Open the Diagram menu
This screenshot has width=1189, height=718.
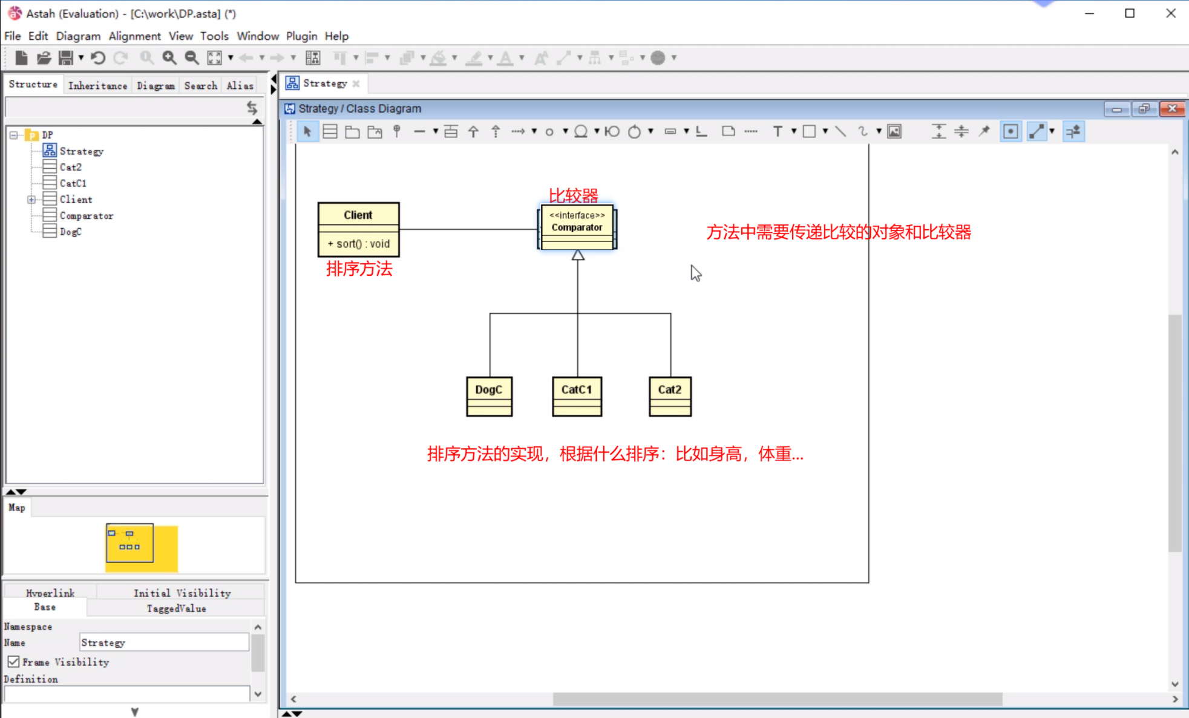tap(77, 36)
